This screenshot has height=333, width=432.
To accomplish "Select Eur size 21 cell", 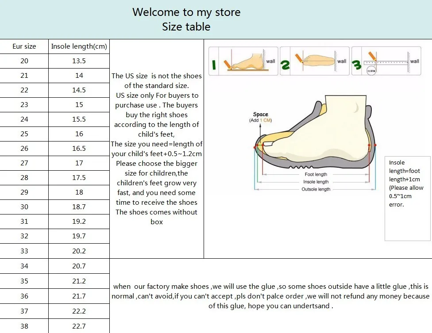I will tap(24, 76).
